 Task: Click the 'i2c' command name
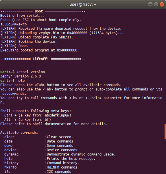7,171
